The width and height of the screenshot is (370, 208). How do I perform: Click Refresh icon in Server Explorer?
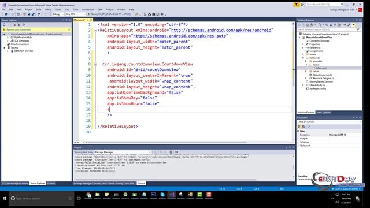[4, 24]
